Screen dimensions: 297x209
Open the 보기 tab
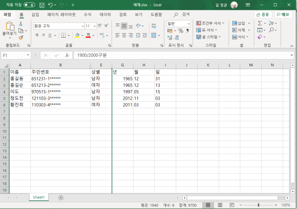(138, 14)
